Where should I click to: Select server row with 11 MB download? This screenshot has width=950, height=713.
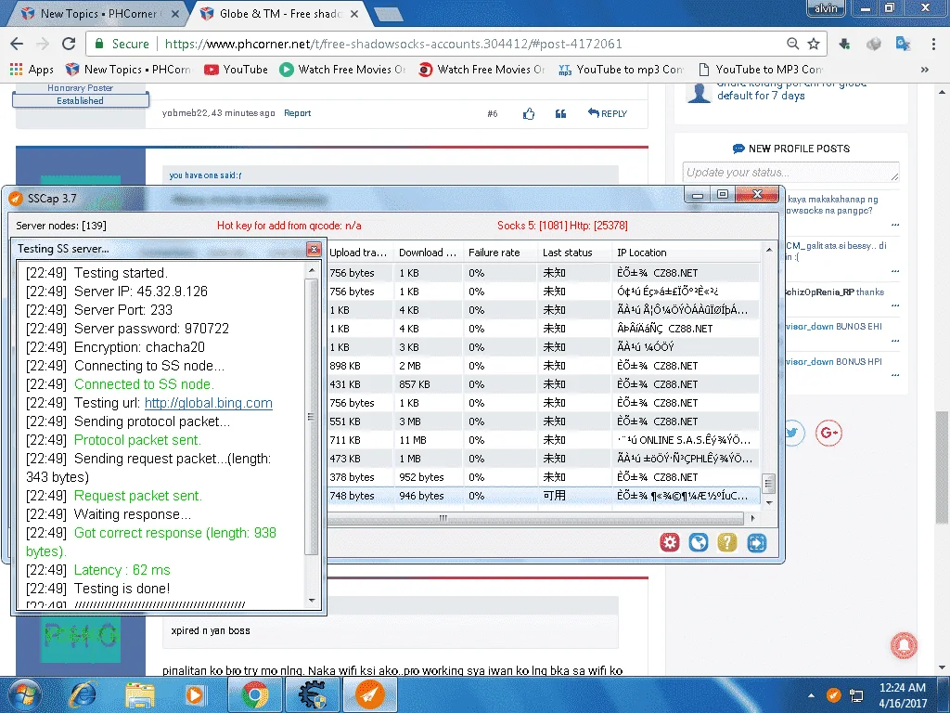click(x=544, y=440)
